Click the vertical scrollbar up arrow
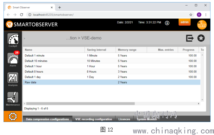Image resolution: width=214 pixels, height=135 pixels. [x=202, y=55]
